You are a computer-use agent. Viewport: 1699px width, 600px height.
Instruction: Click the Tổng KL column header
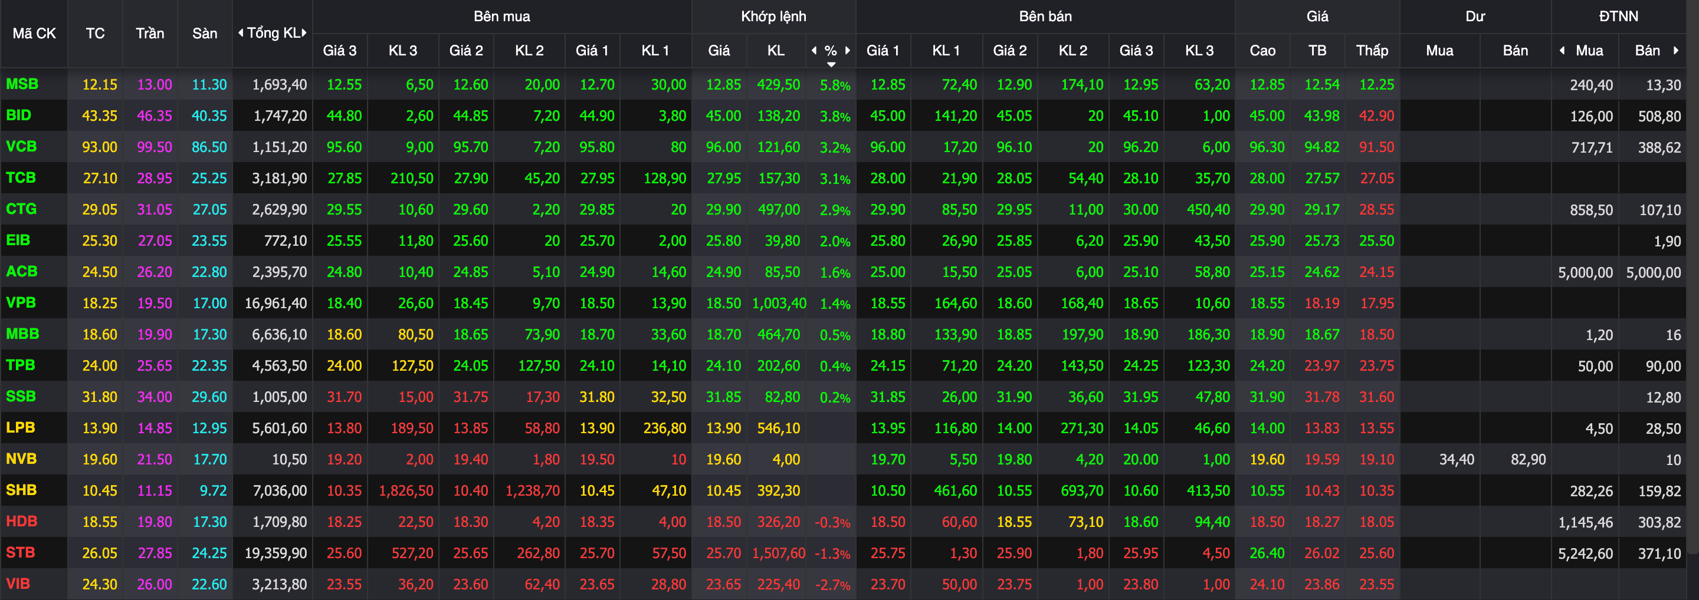[x=273, y=33]
